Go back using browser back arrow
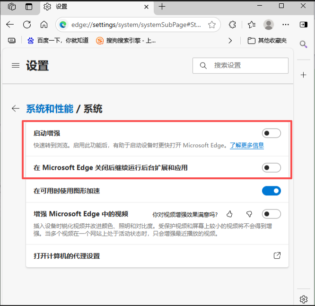This screenshot has width=315, height=306. point(10,25)
